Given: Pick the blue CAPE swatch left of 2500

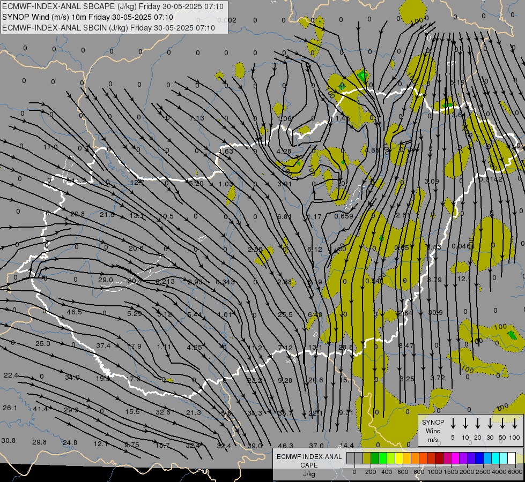Looking at the screenshot, I should pyautogui.click(x=479, y=458).
